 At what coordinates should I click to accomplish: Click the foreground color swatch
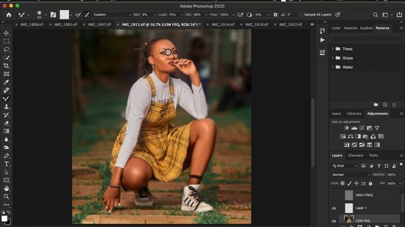[4, 219]
